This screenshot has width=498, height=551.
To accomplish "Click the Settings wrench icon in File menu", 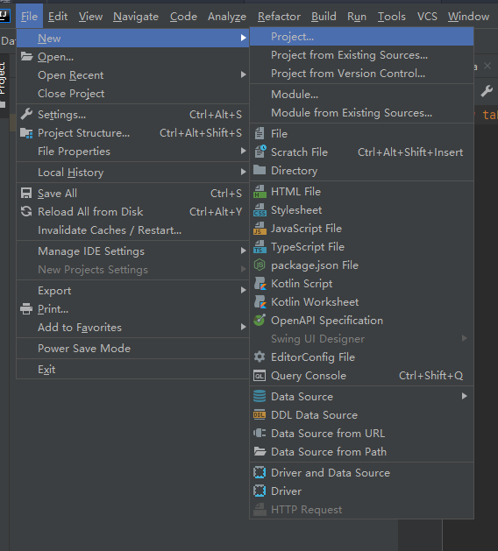I will [26, 114].
